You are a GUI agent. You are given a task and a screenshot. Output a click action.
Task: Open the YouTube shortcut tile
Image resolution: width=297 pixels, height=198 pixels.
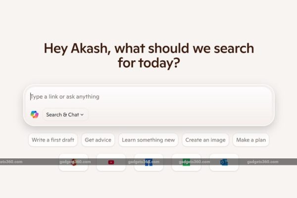111,162
